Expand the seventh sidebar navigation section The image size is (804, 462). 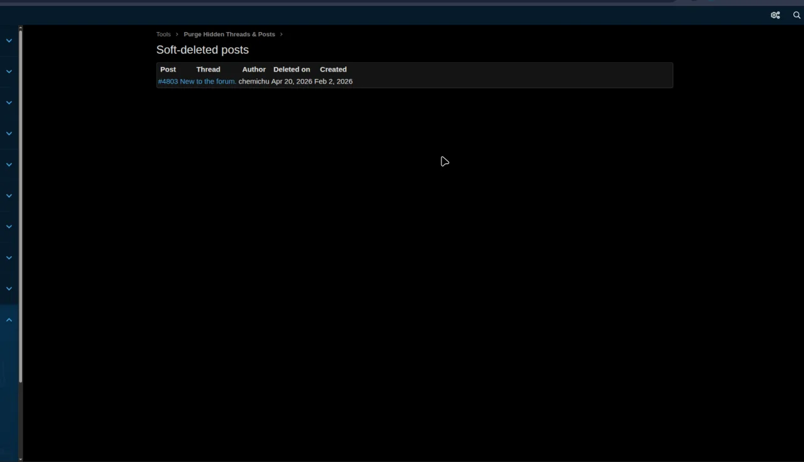click(9, 226)
